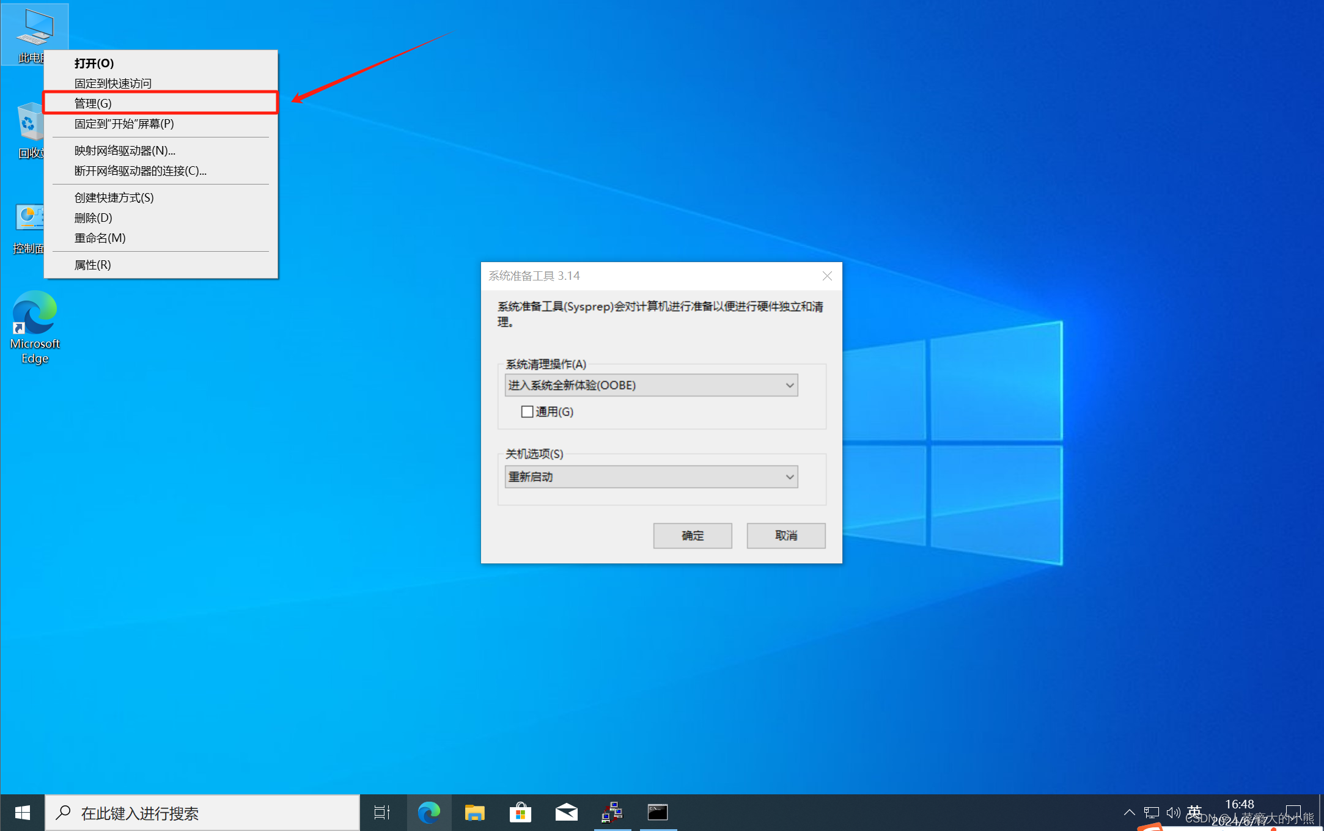This screenshot has height=831, width=1324.
Task: Expand 系统清理操作 OOBE dropdown
Action: pos(651,385)
